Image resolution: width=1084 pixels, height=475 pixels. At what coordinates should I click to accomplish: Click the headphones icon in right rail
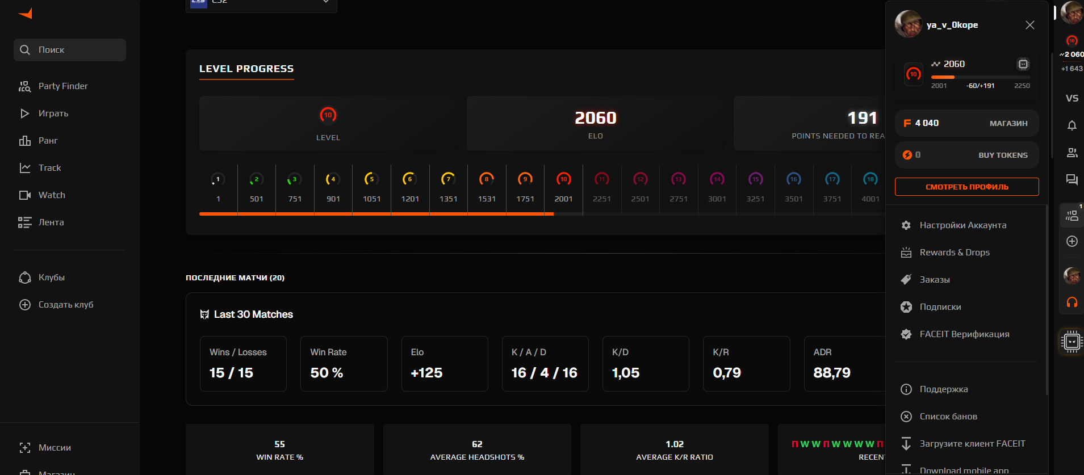pos(1072,302)
